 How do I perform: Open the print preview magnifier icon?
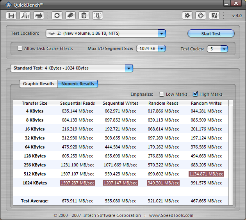[25, 16]
